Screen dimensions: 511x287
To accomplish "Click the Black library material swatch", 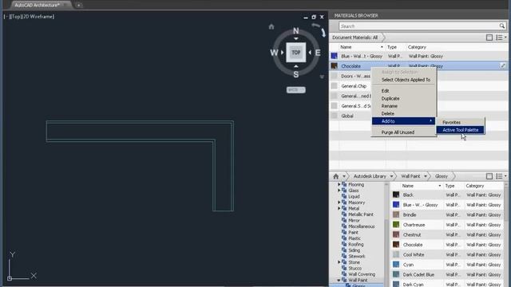I will (x=396, y=195).
